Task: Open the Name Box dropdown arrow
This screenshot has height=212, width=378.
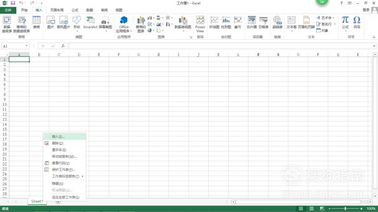Action: 27,46
